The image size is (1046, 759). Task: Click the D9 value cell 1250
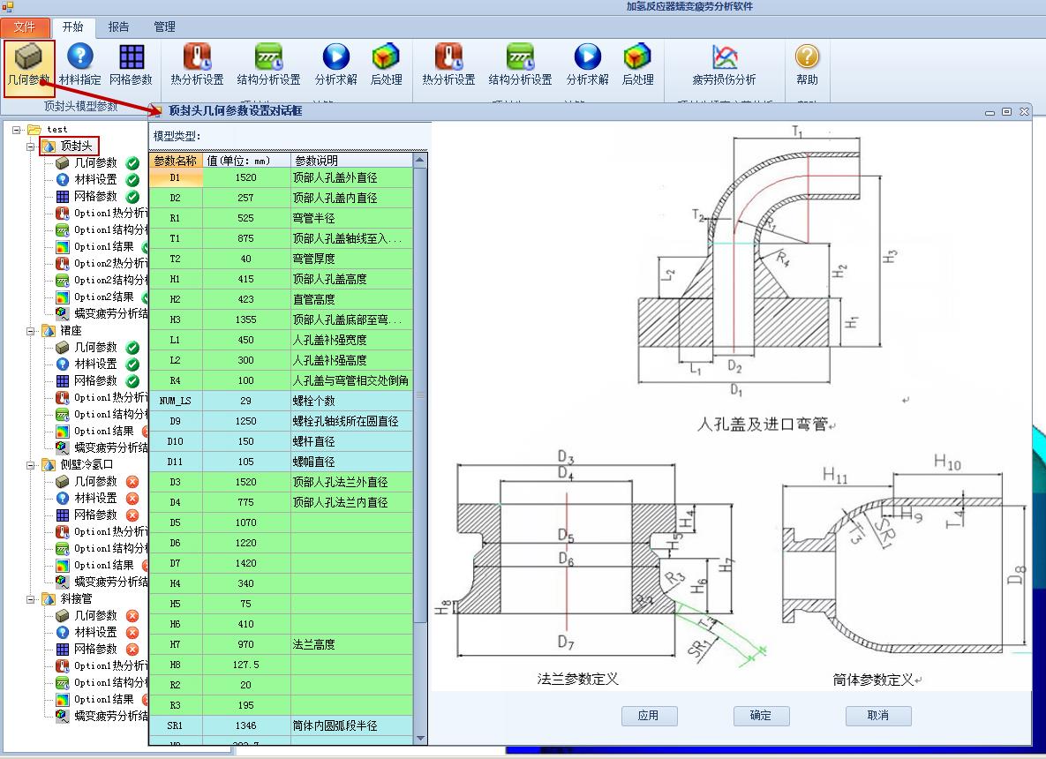tap(246, 421)
